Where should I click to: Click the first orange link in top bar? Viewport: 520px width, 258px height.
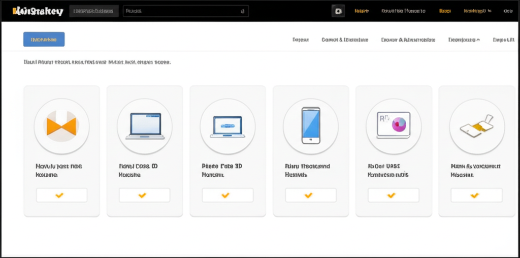click(x=362, y=11)
